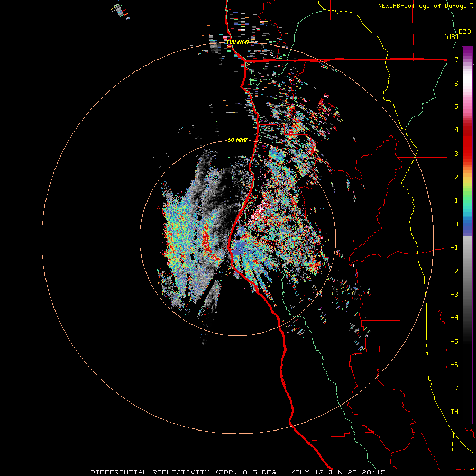Select the 0 value on the scale
Viewport: 476px width, 476px height.
point(456,224)
